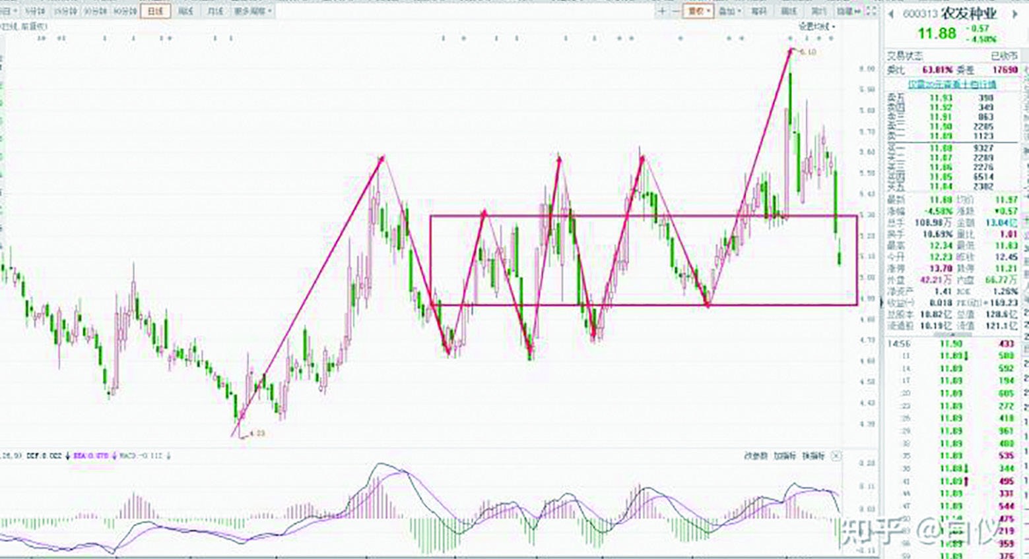The width and height of the screenshot is (1029, 559).
Task: Switch to 60分钟 chart tab
Action: [125, 11]
